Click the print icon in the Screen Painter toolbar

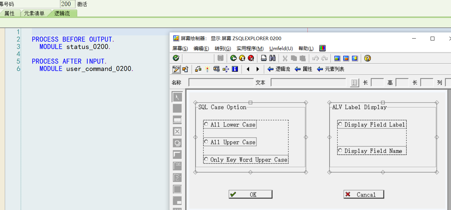[x=264, y=58]
